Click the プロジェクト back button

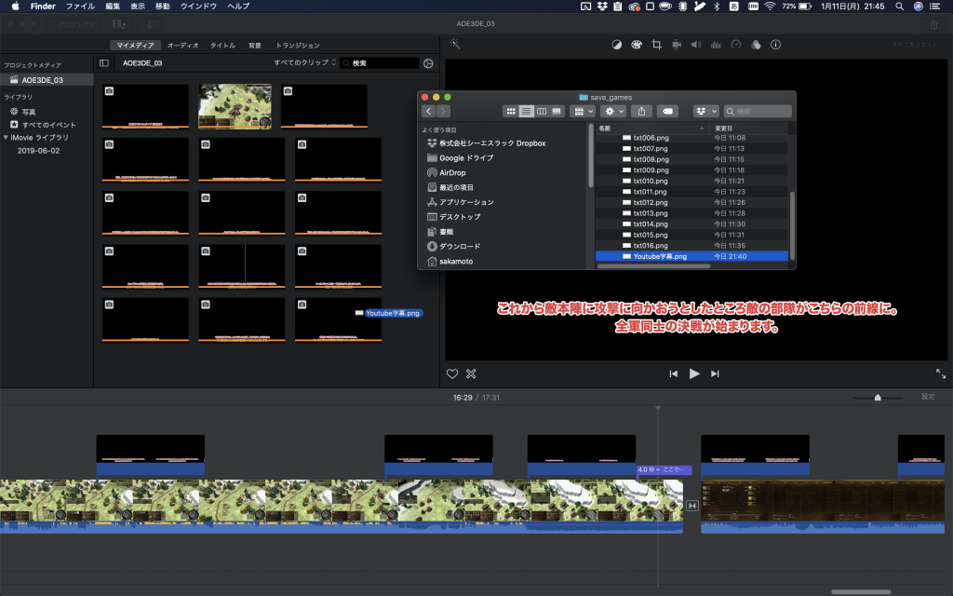click(73, 24)
